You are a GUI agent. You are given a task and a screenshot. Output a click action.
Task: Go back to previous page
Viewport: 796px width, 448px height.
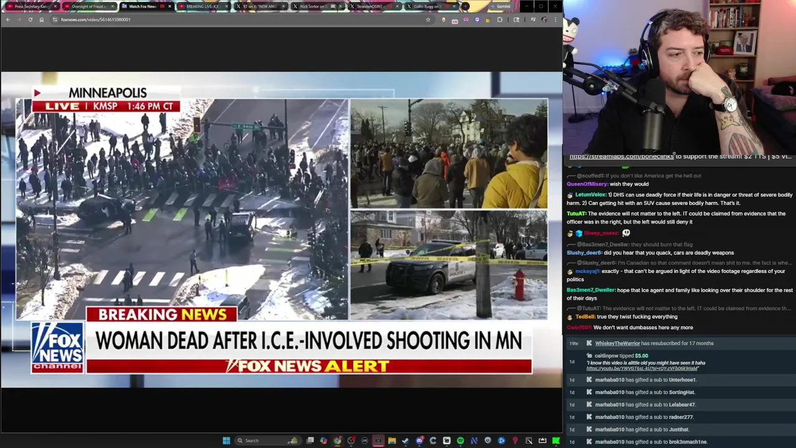[x=8, y=19]
